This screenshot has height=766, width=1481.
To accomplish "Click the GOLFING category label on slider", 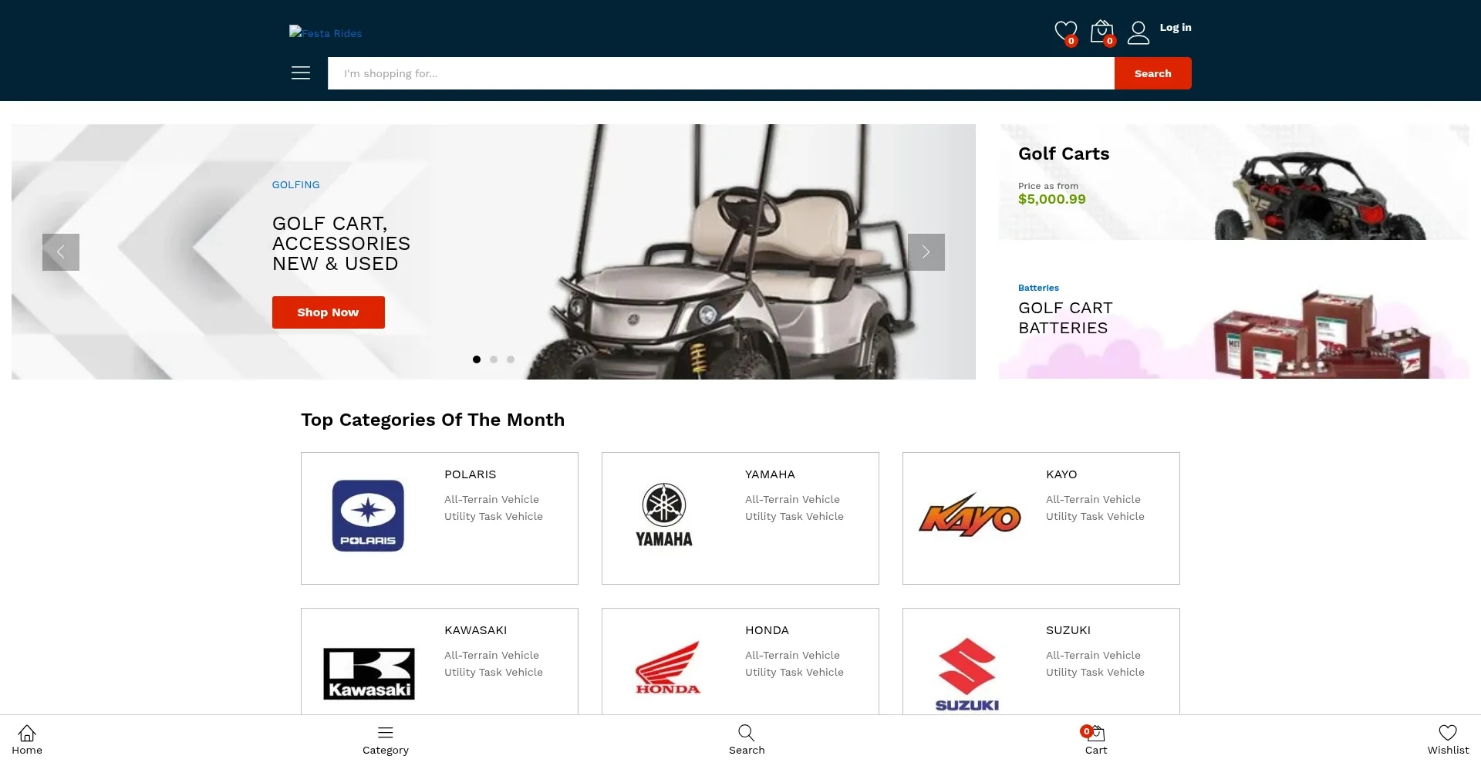I will click(x=296, y=184).
